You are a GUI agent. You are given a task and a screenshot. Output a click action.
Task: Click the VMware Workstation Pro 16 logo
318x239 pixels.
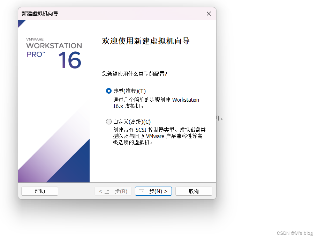54,53
